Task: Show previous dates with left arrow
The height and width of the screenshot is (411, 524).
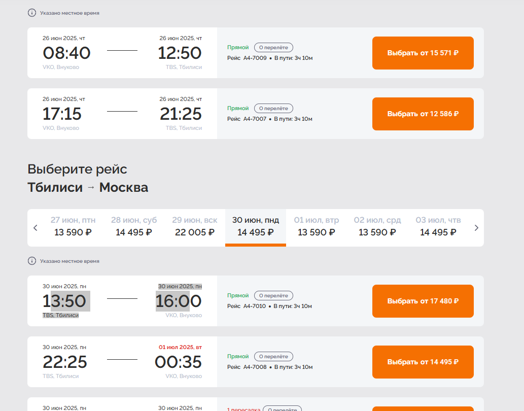Action: (x=36, y=228)
